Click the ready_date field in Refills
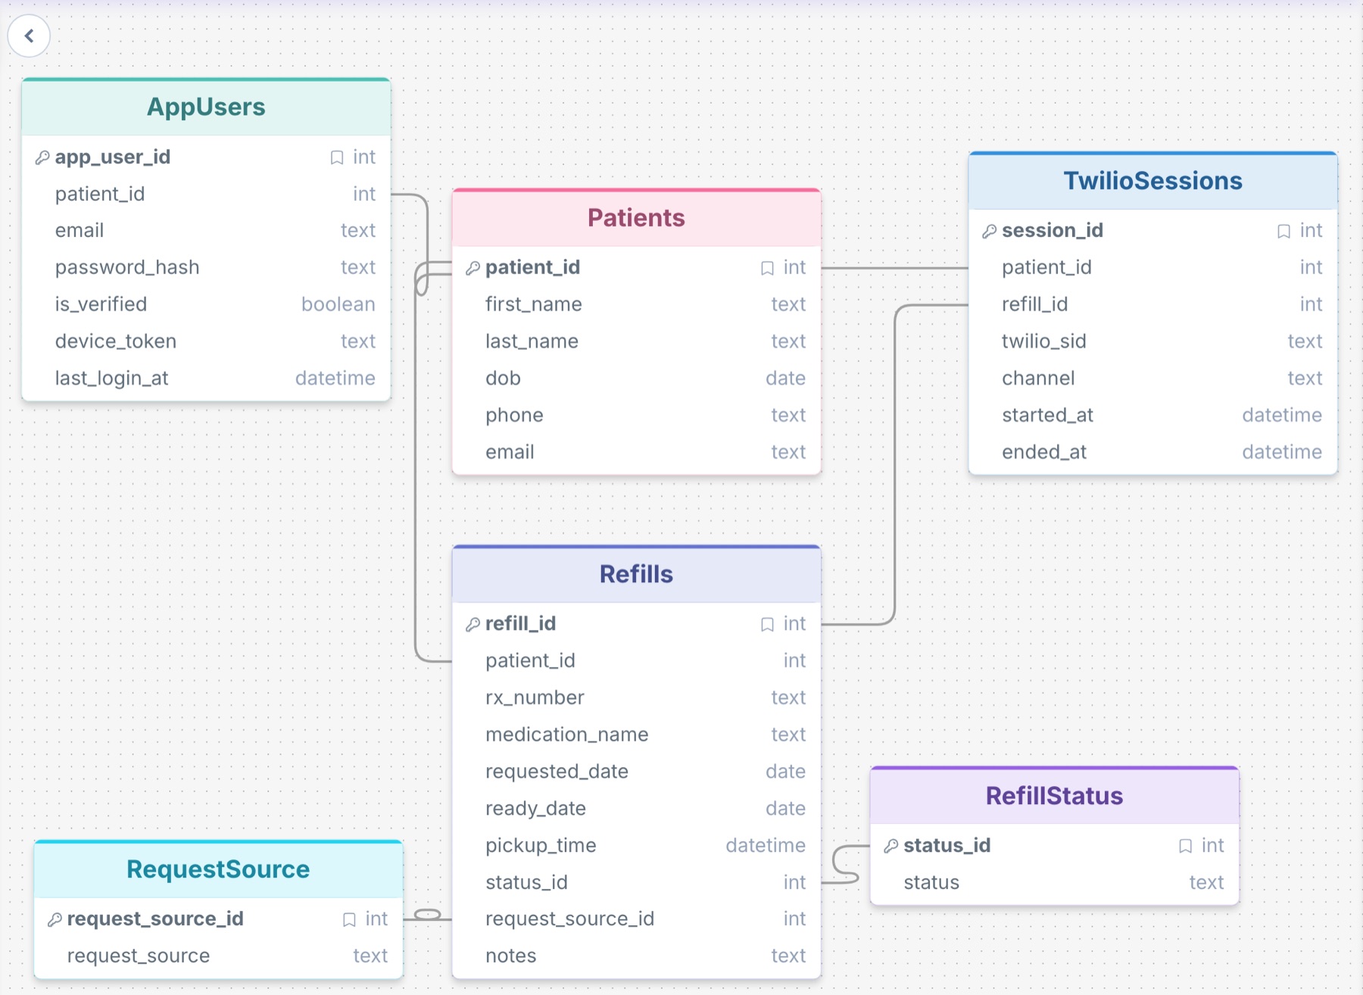Screen dimensions: 1363x995 636,809
